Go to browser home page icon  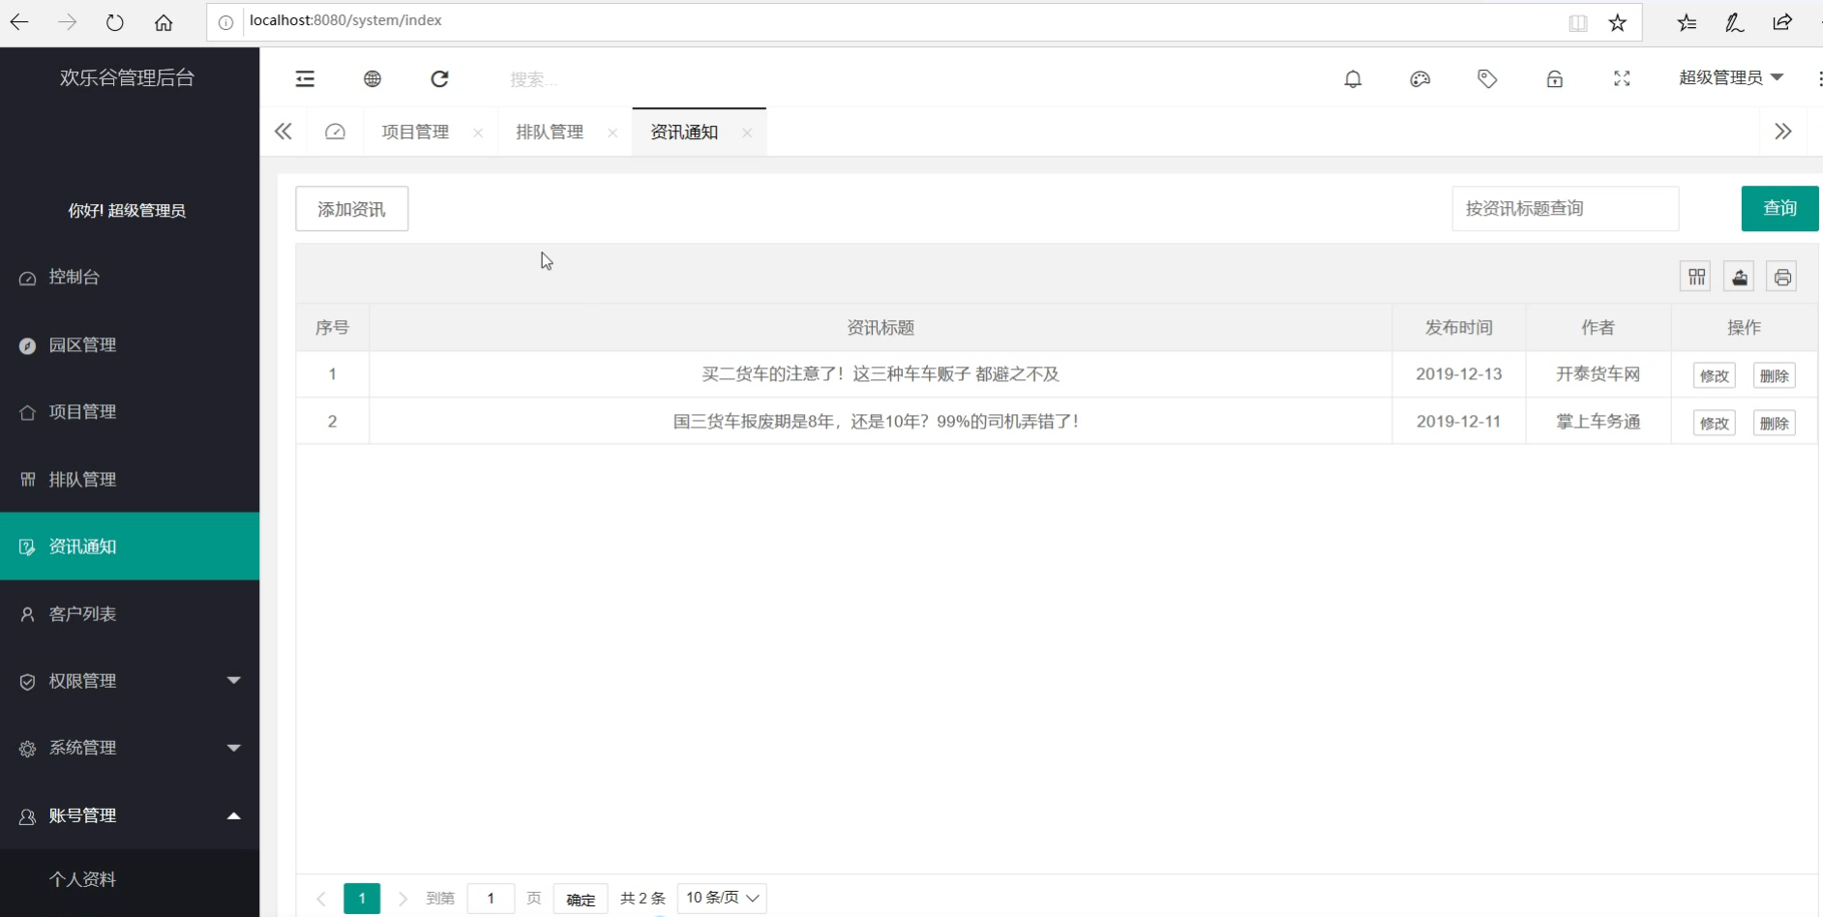(164, 22)
